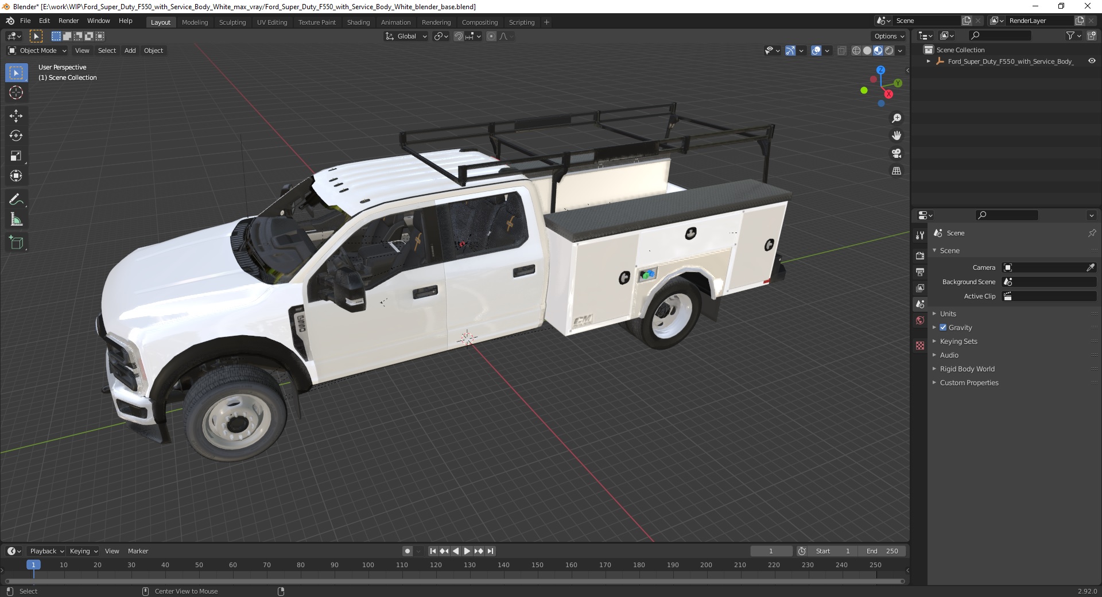Expand the Custom Properties panel

[x=969, y=383]
